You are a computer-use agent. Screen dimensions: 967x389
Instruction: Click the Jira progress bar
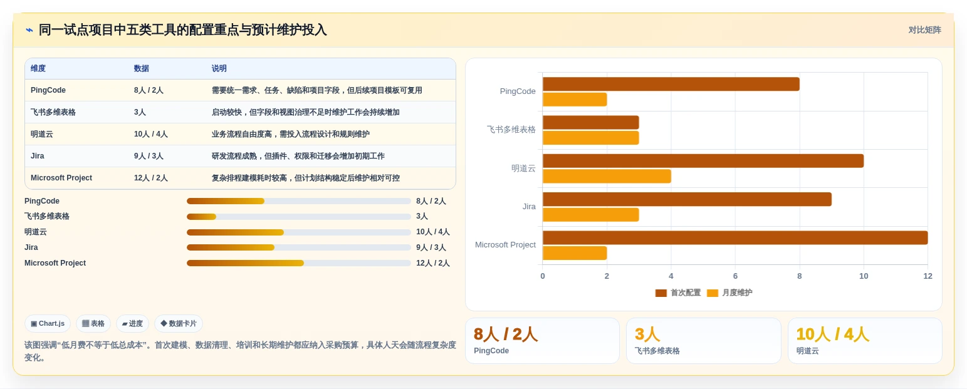[299, 247]
